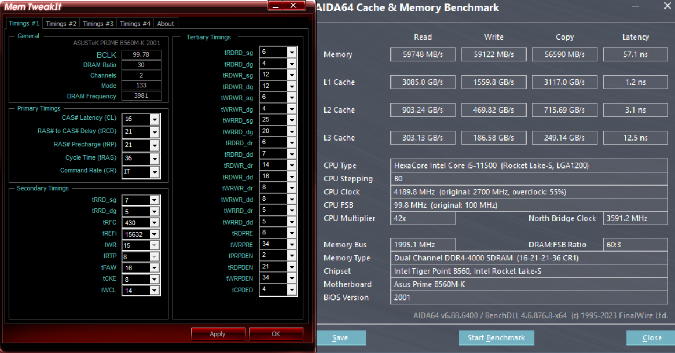
Task: Click Save in AIDA64 benchmark window
Action: (340, 338)
